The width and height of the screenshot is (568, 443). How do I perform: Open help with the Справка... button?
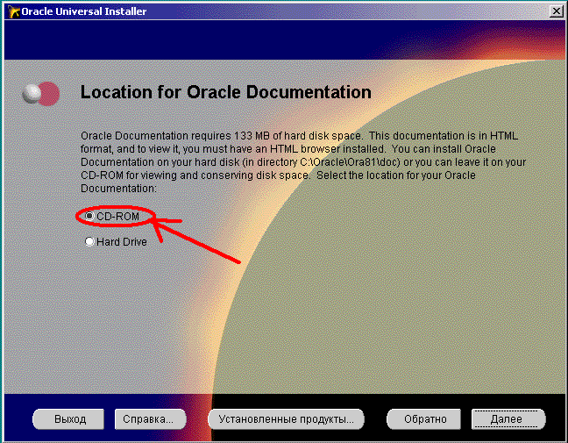tap(150, 419)
